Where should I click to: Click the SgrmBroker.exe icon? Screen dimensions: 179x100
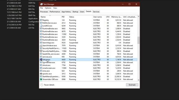click(41, 62)
